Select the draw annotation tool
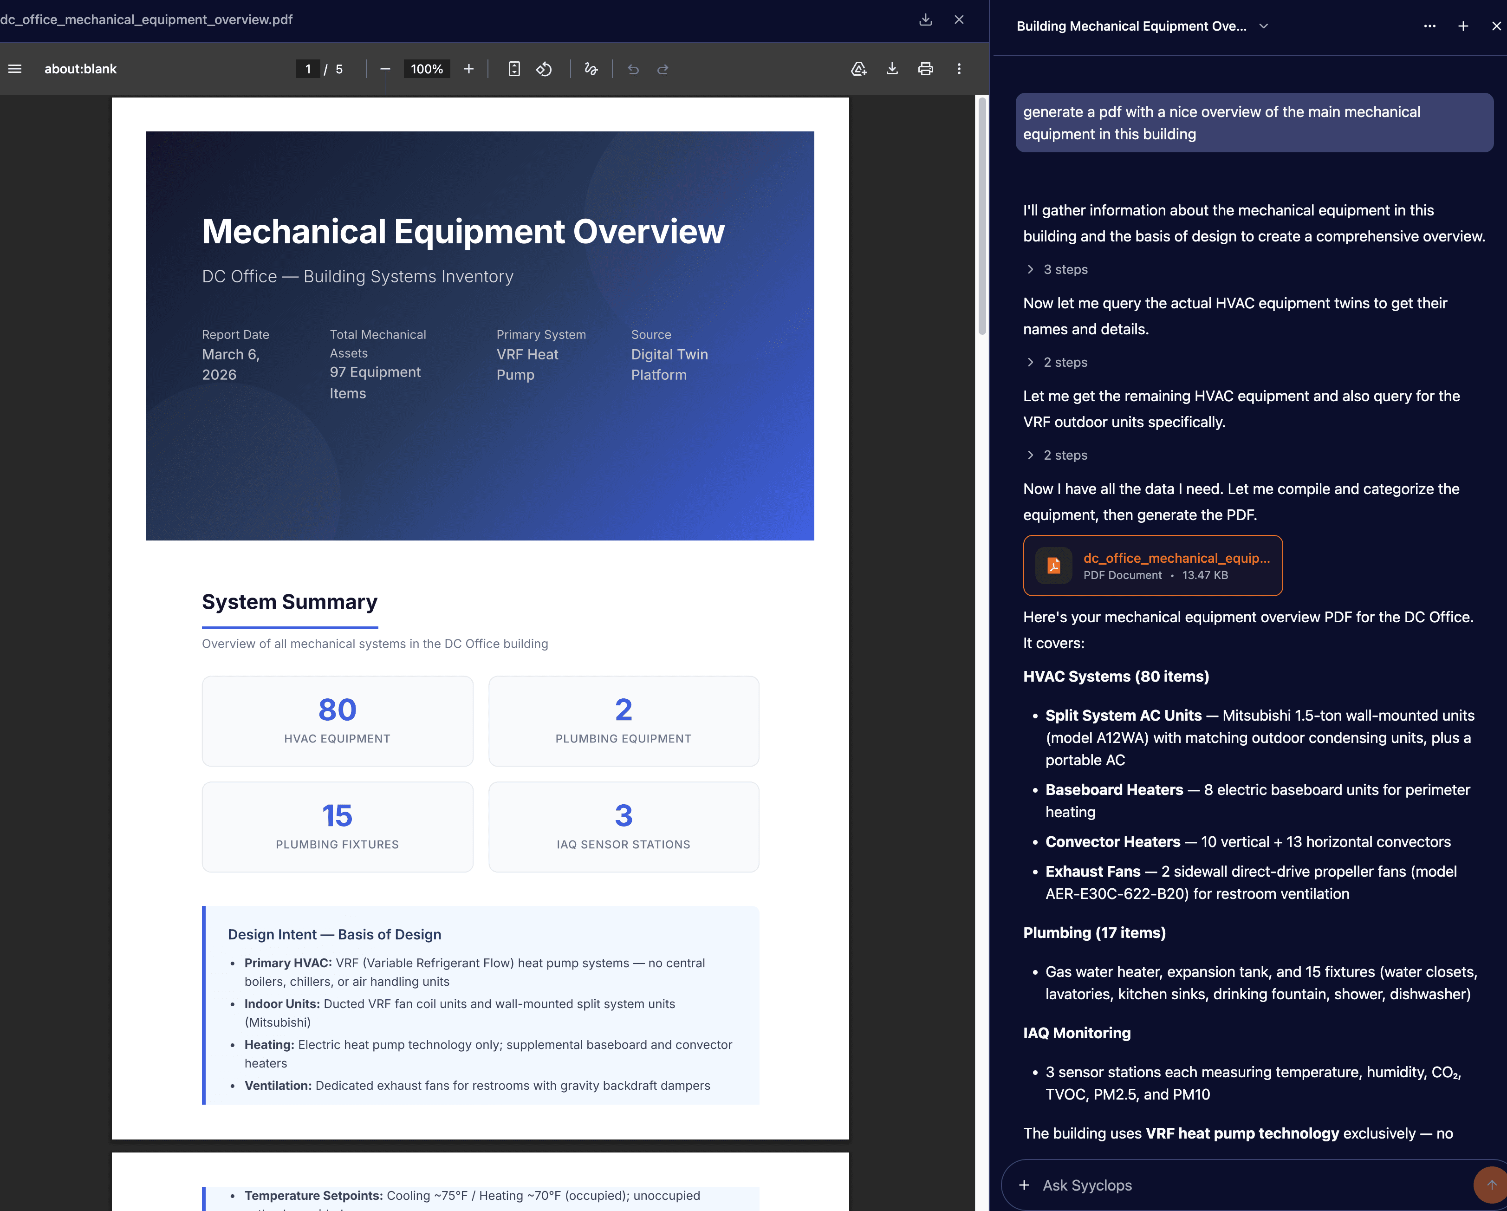Viewport: 1507px width, 1211px height. pyautogui.click(x=591, y=69)
